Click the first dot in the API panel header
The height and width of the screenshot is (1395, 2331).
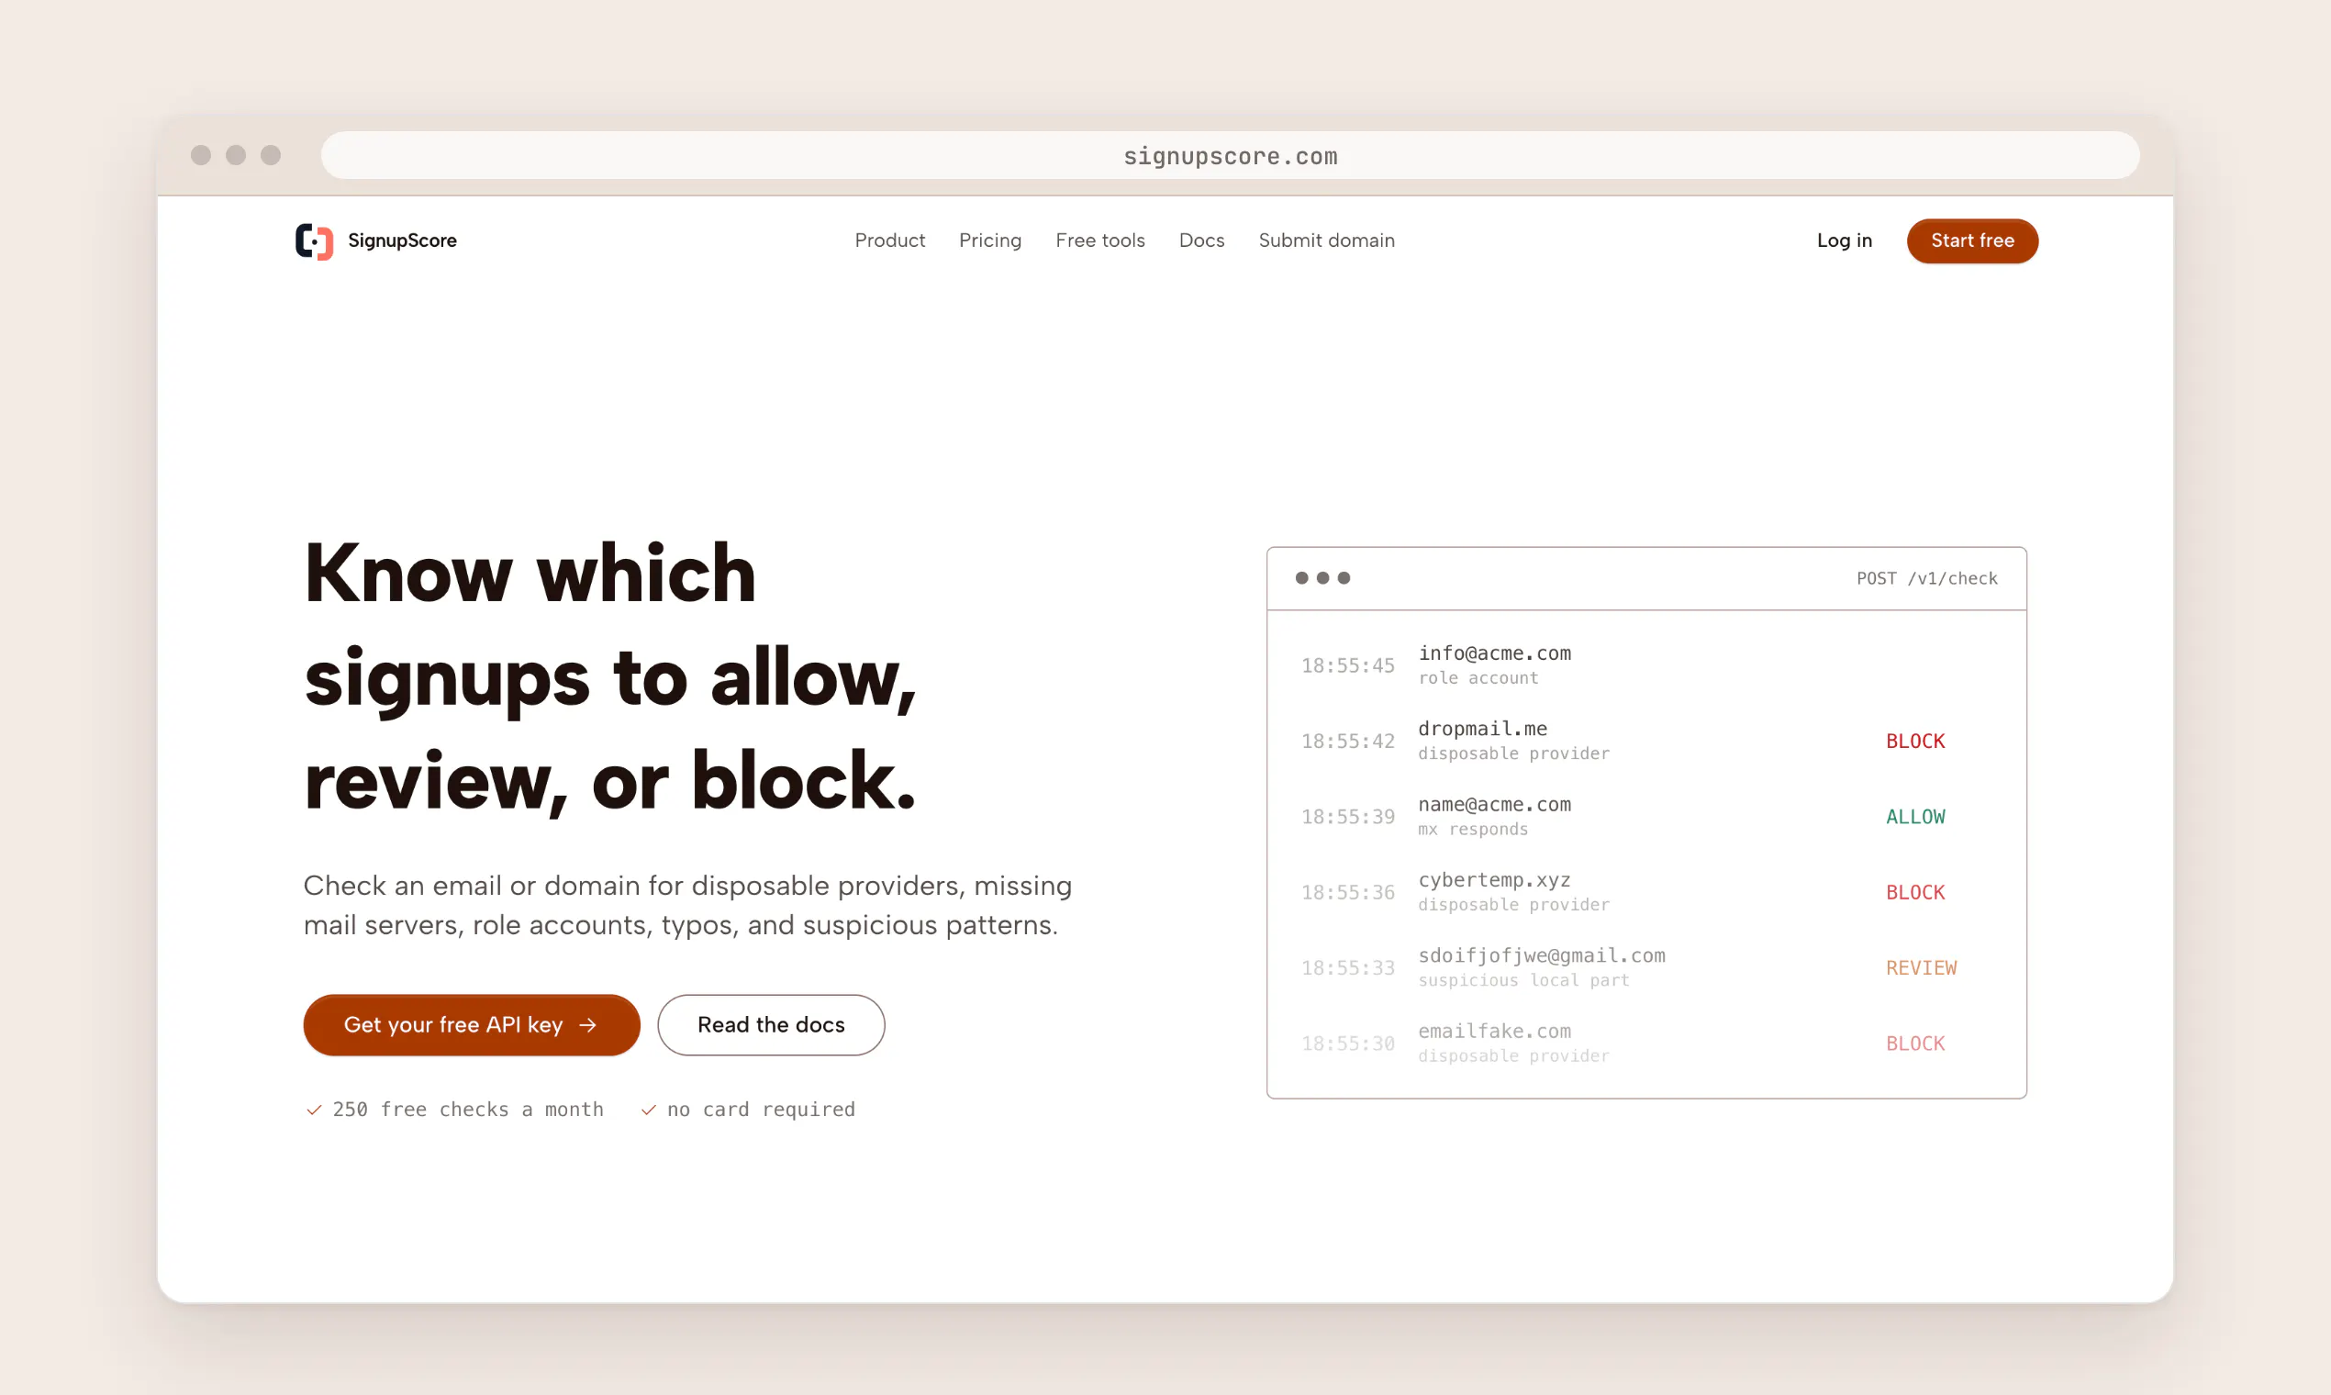click(x=1300, y=578)
